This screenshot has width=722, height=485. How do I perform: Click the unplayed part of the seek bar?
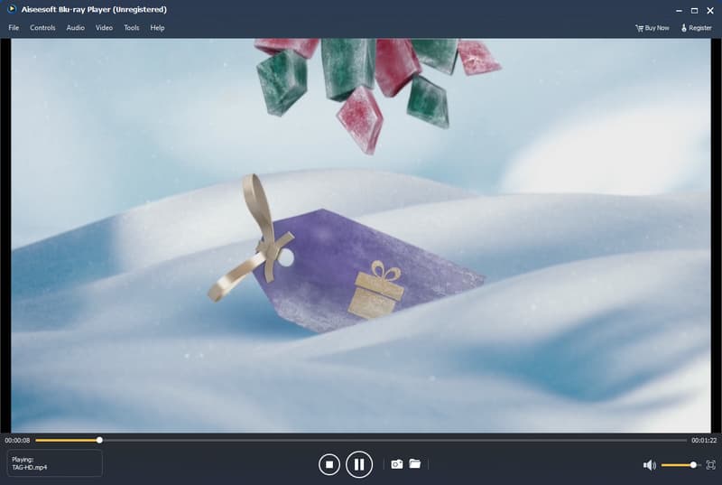394,441
